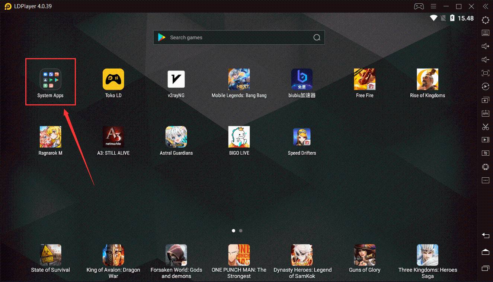Toggle fullscreen from the sidebar
Image resolution: width=493 pixels, height=282 pixels.
point(485,73)
